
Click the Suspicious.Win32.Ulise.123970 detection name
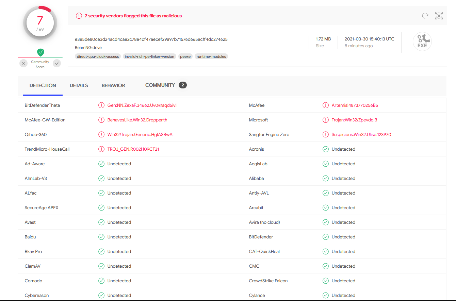(361, 135)
